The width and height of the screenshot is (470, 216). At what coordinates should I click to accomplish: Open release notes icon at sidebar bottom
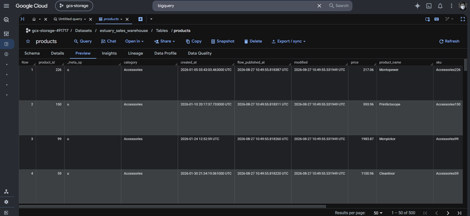(6, 213)
